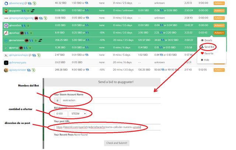Open the @boomerang profile link
This screenshot has height=150, width=236.
(16, 3)
